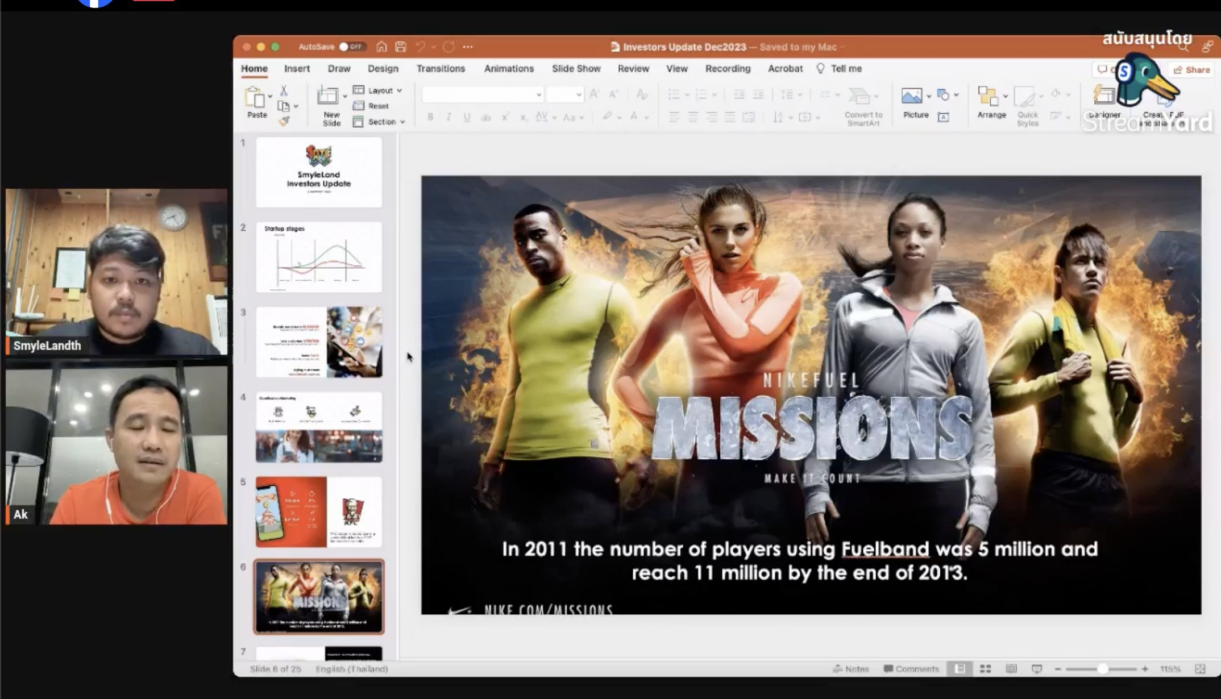Click Fit slide to window icon

[x=1200, y=669]
